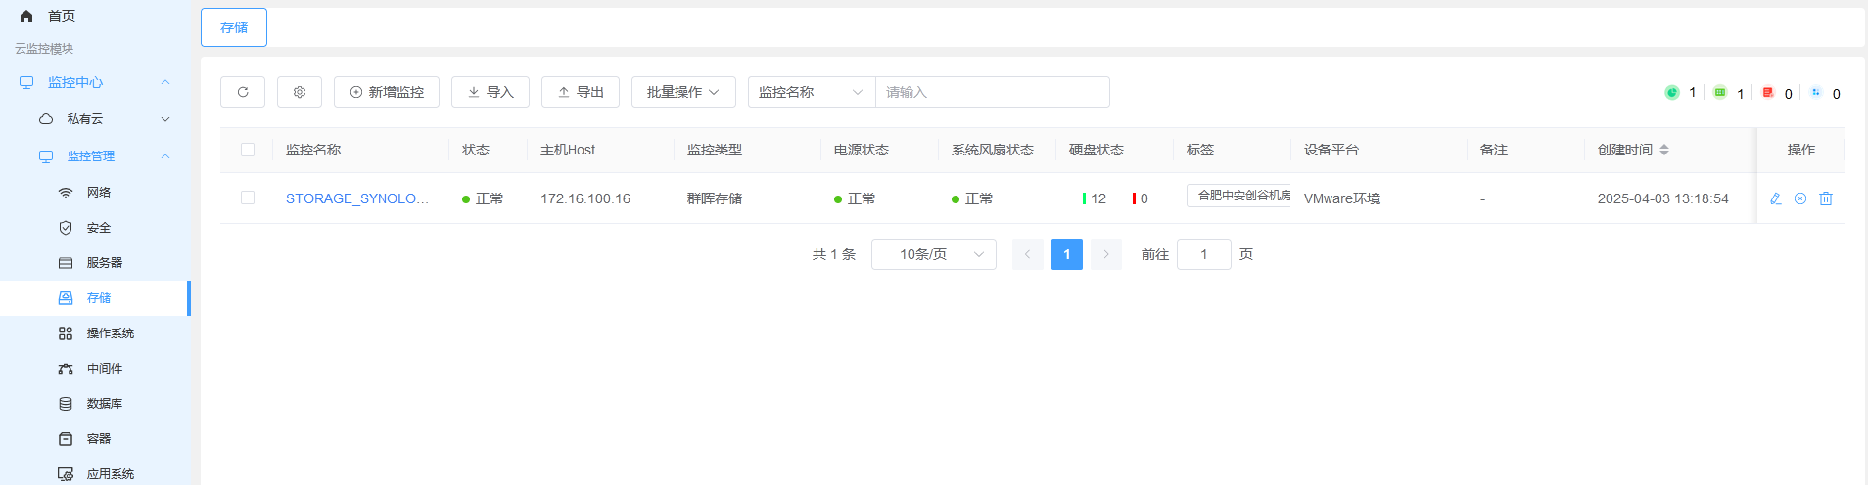This screenshot has height=485, width=1868.
Task: Click the 中间件 icon
Action: [x=66, y=369]
